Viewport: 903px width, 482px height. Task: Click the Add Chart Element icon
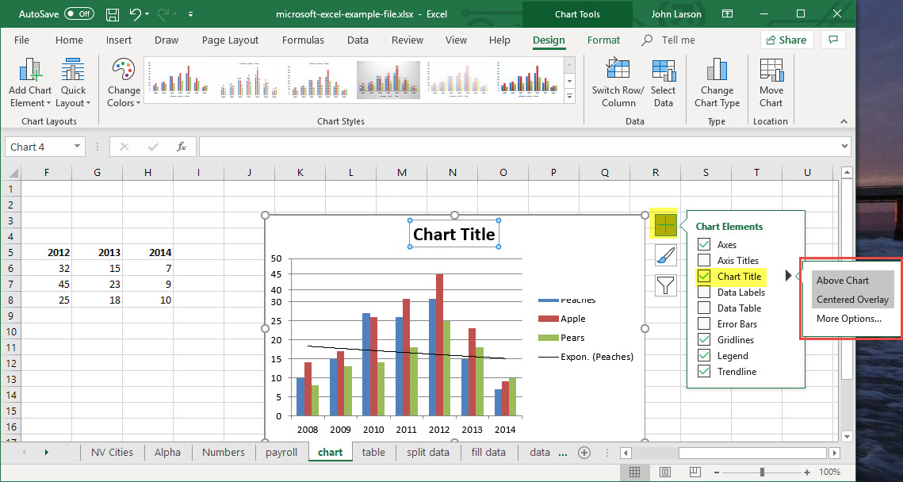point(29,71)
